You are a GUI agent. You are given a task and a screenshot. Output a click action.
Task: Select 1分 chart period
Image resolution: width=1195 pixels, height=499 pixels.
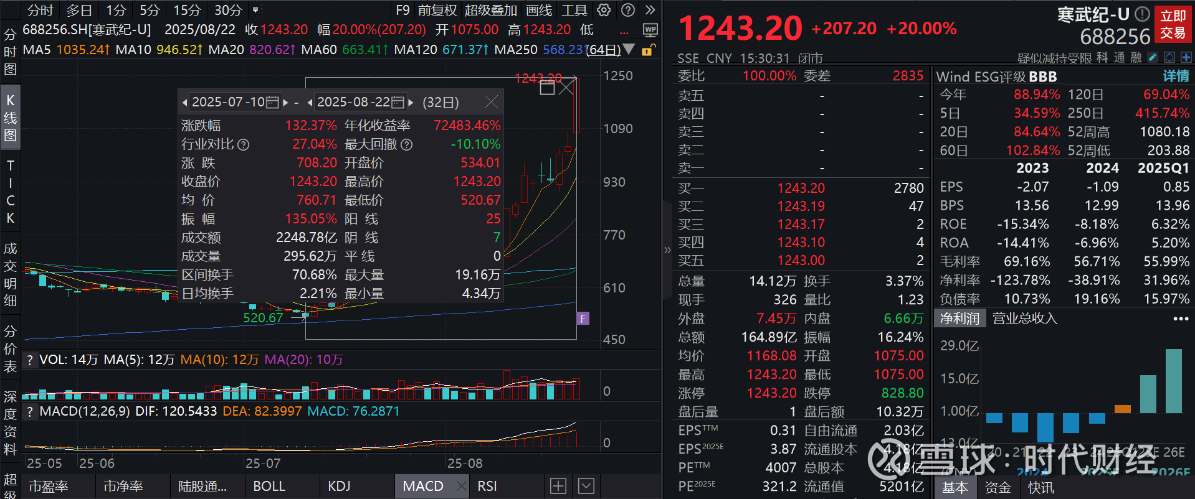(116, 10)
